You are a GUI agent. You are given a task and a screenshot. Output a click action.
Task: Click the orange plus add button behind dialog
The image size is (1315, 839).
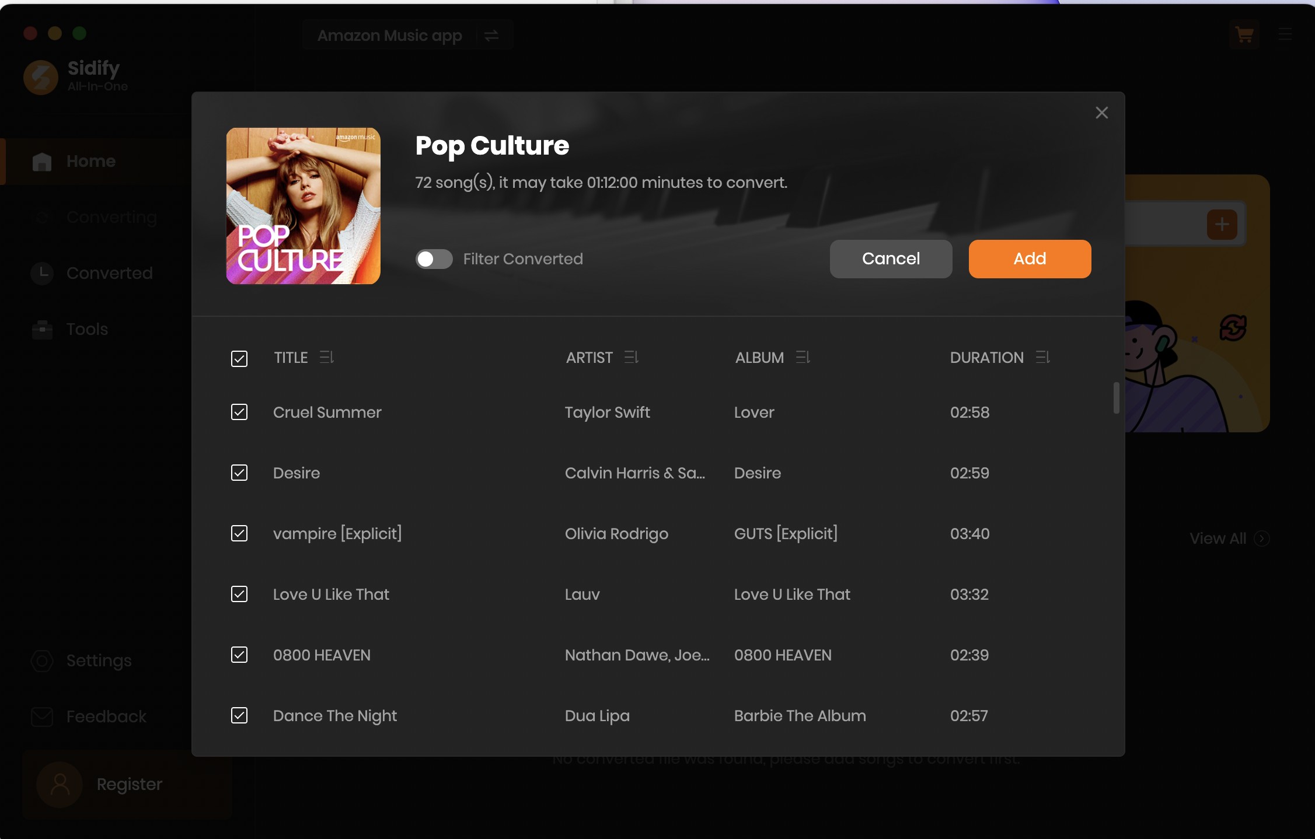(x=1222, y=225)
